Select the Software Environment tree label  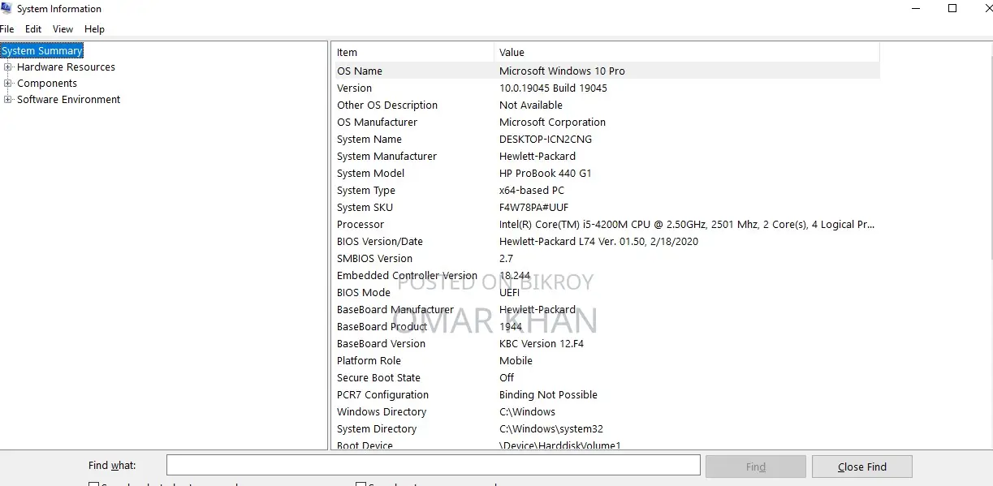68,100
